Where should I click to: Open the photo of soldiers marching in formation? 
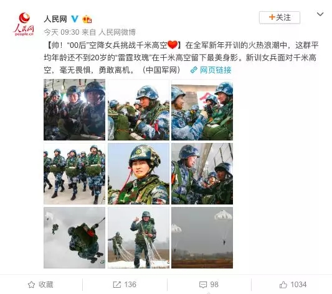click(74, 173)
